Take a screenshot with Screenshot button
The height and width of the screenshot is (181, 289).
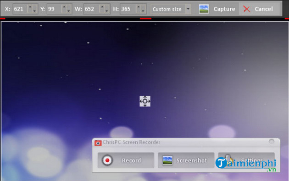pyautogui.click(x=186, y=160)
